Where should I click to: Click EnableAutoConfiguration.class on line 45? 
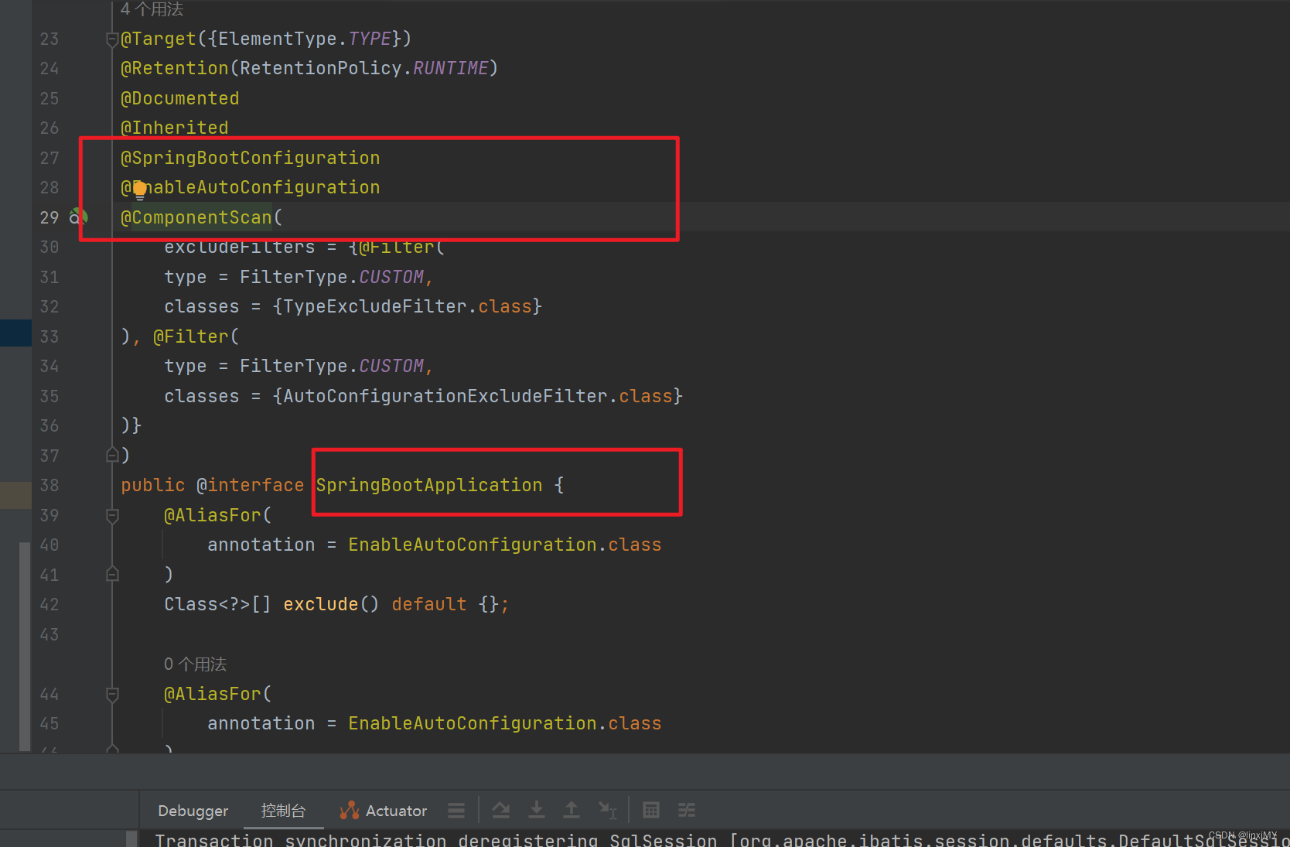point(504,723)
